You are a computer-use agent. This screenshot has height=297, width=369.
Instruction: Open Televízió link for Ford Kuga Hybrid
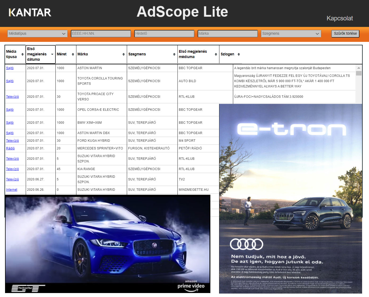(x=12, y=141)
